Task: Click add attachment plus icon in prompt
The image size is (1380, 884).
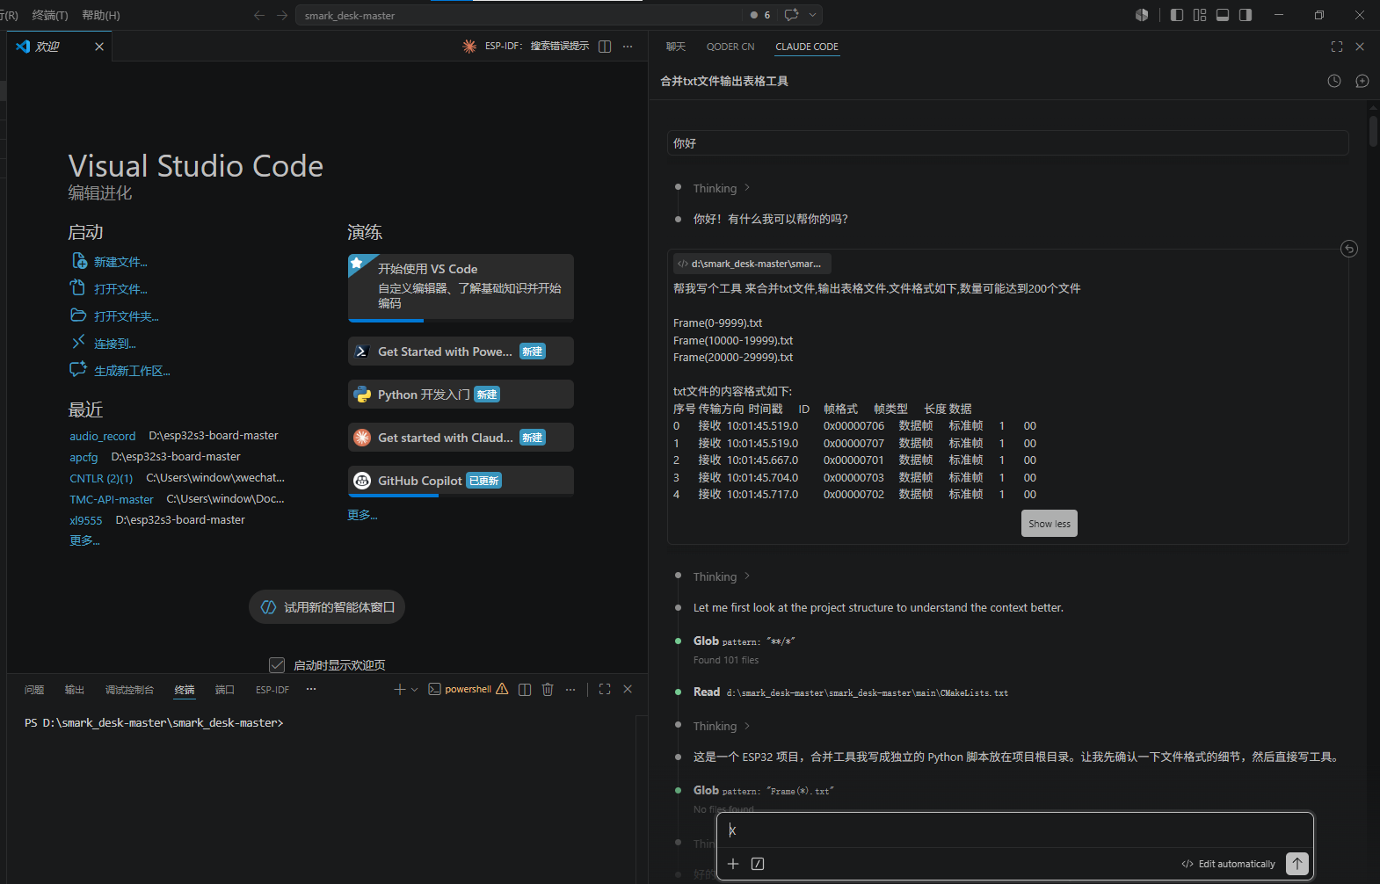Action: (733, 864)
